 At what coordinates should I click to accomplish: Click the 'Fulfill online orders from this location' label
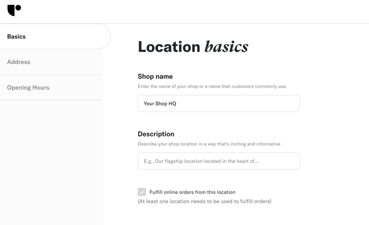coord(192,192)
